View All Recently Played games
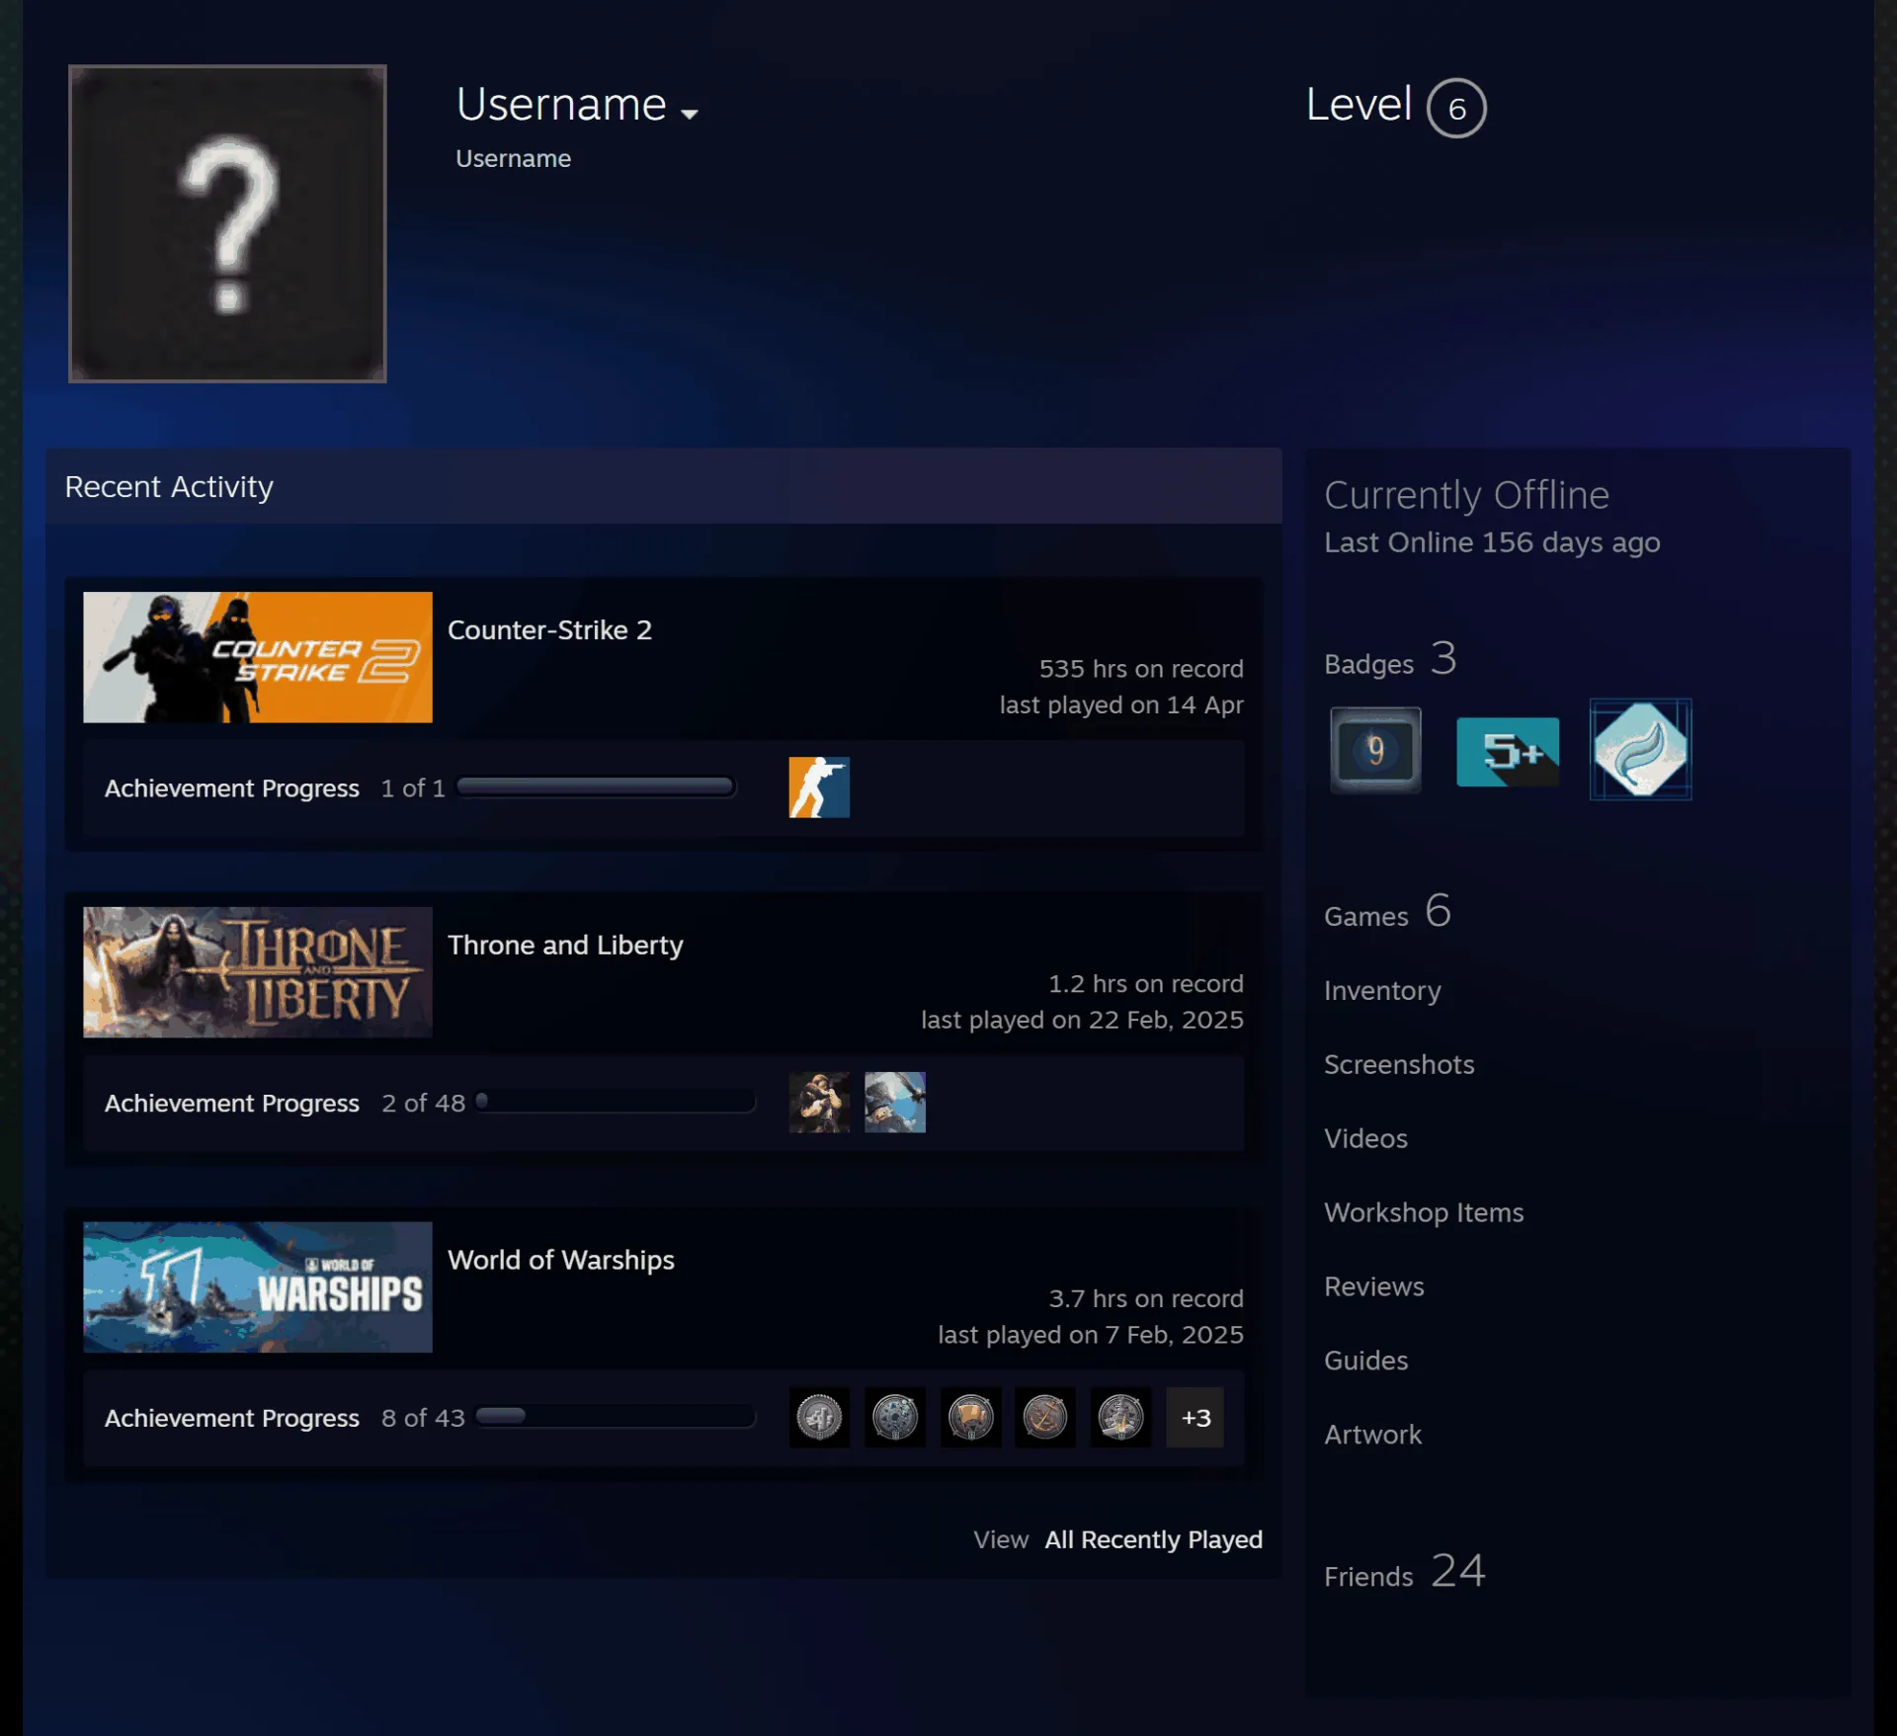The width and height of the screenshot is (1897, 1736). (1153, 1539)
